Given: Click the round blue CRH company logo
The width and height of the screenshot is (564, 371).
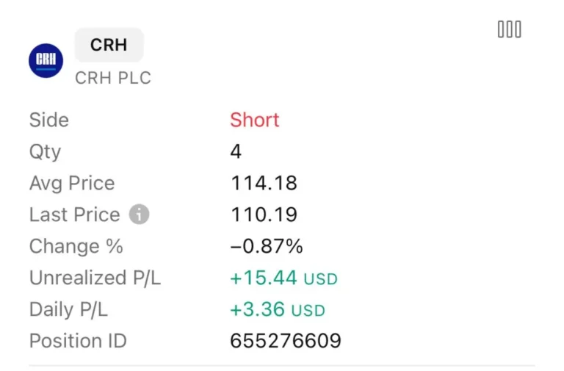Looking at the screenshot, I should pos(46,61).
